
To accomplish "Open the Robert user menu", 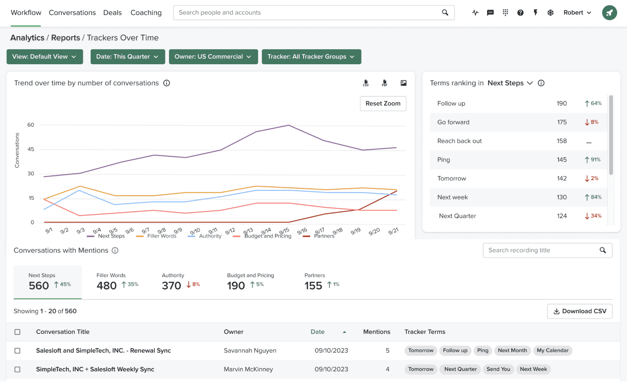I will coord(577,13).
